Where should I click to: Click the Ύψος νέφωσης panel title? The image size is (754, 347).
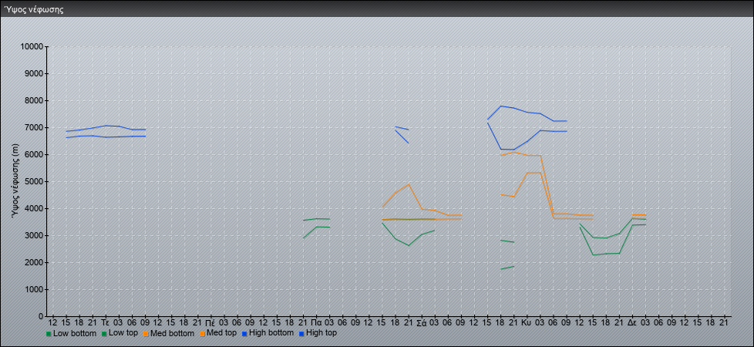pos(34,9)
